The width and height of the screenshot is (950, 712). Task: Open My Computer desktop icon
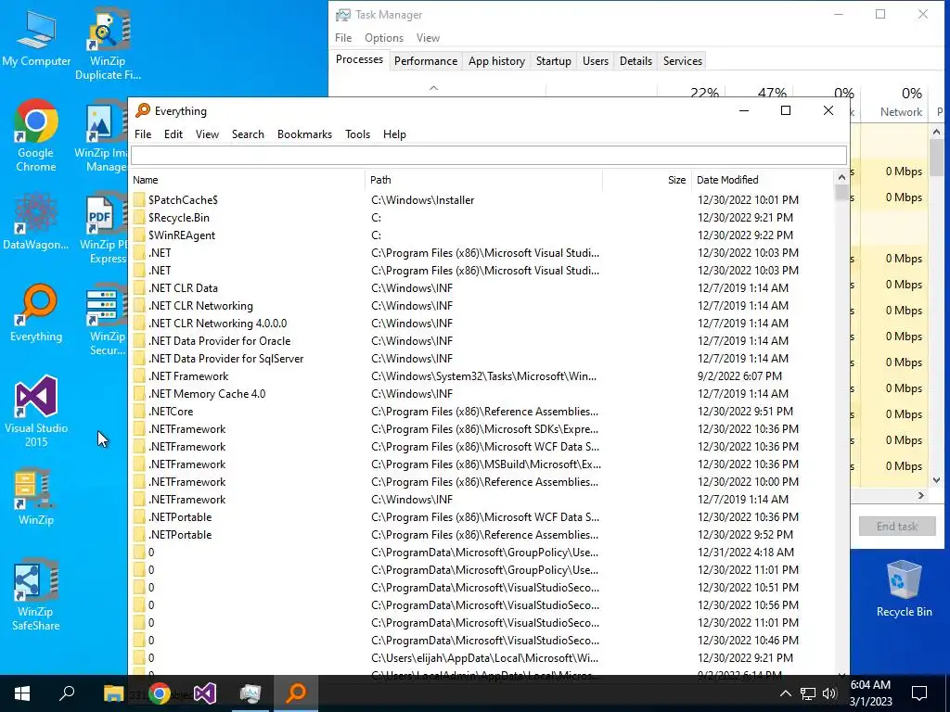36,39
